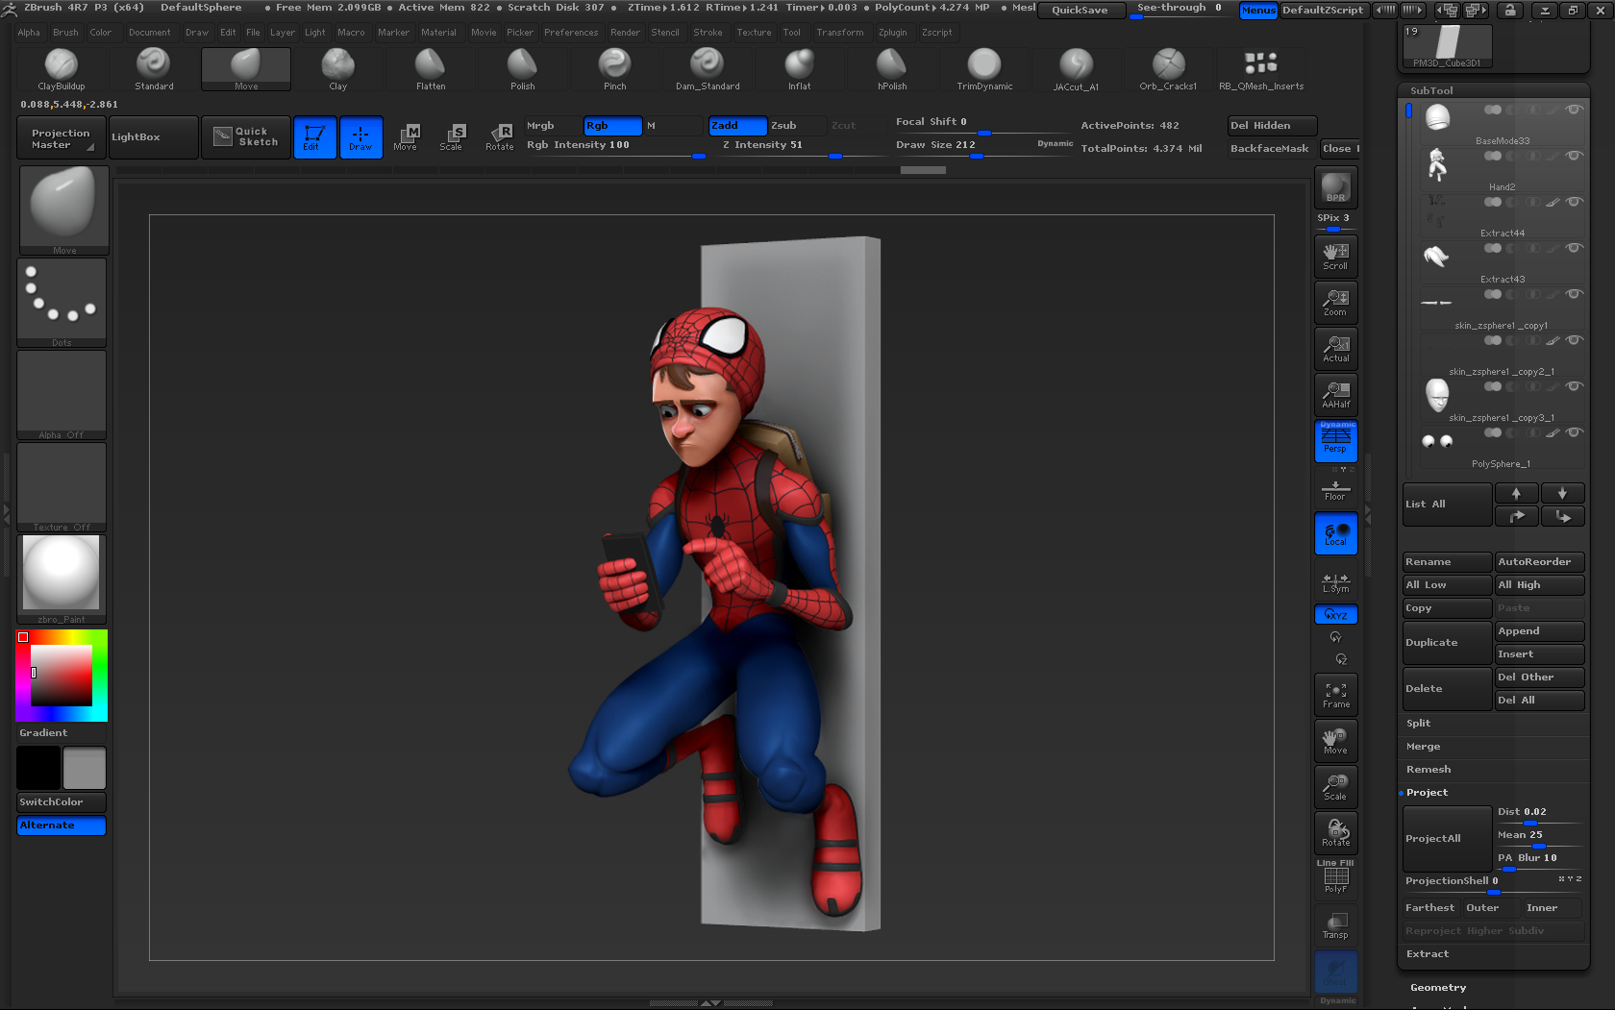
Task: Expand the Geometry section
Action: point(1438,987)
